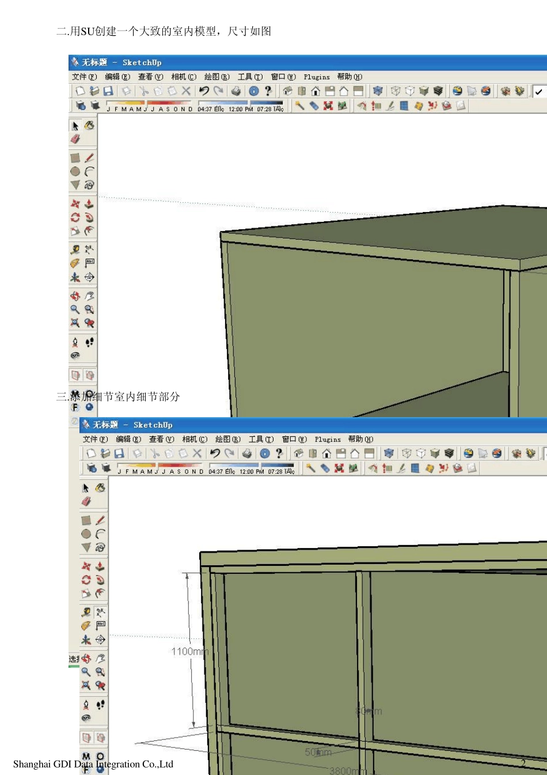Toggle shadow display in upper SketchUp shadow toolbar
The image size is (547, 775).
click(95, 106)
